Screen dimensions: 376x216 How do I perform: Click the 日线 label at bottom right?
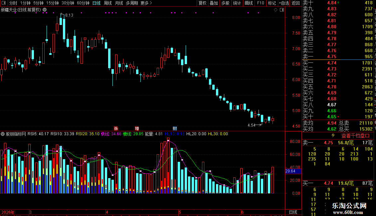293,212
